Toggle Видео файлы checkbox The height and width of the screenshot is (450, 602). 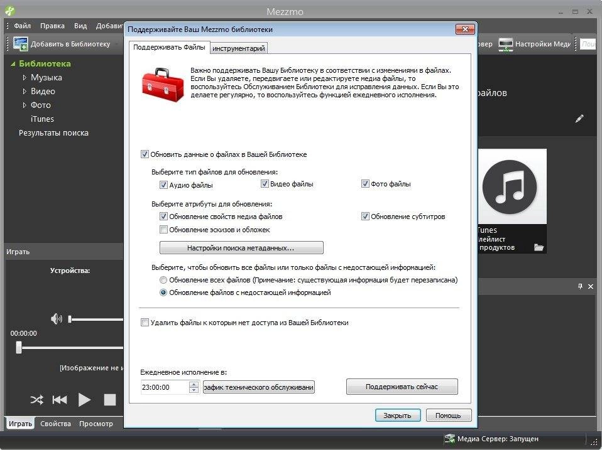(x=265, y=184)
